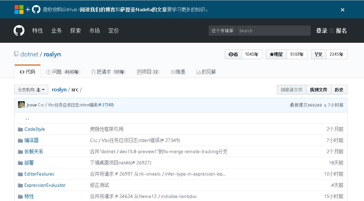Open 定价 in the top navigation
This screenshot has width=364, height=201.
114,31
